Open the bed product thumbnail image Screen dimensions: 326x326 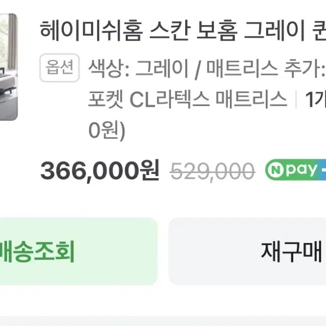9,67
